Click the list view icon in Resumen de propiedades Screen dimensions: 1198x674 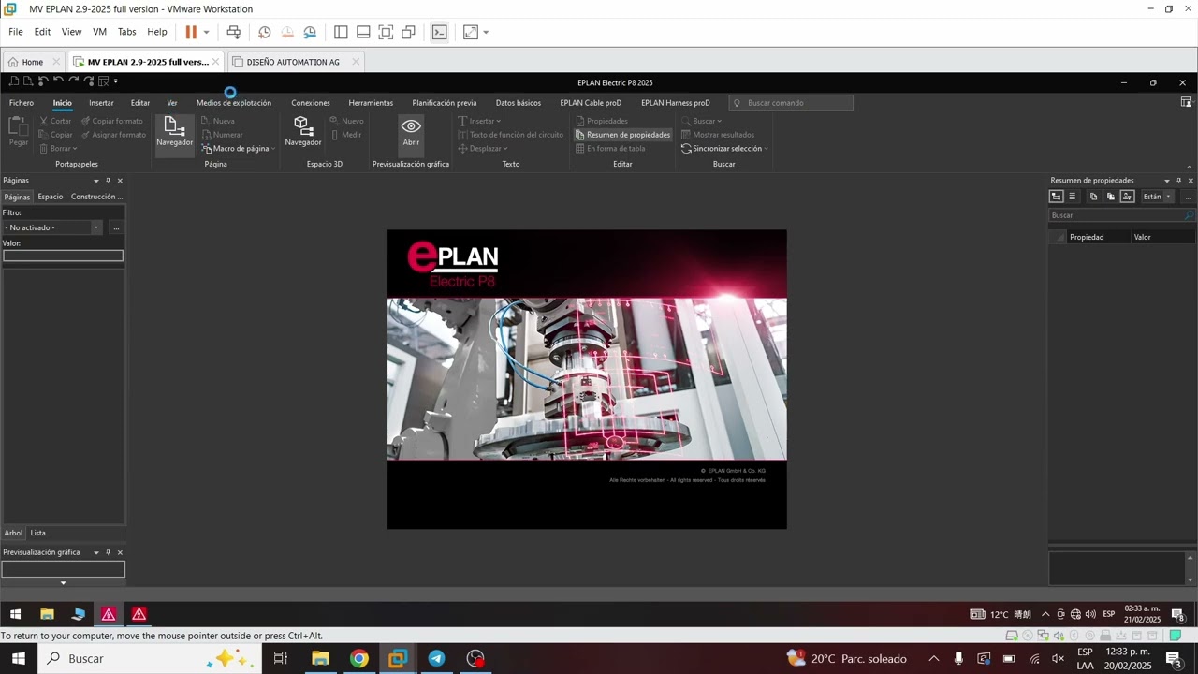1073,197
